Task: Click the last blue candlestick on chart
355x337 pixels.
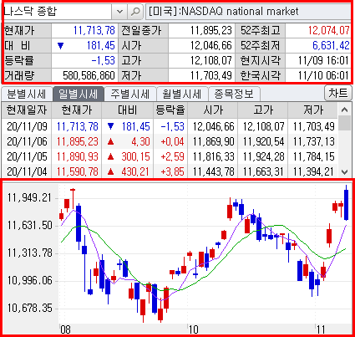Action: (x=346, y=204)
